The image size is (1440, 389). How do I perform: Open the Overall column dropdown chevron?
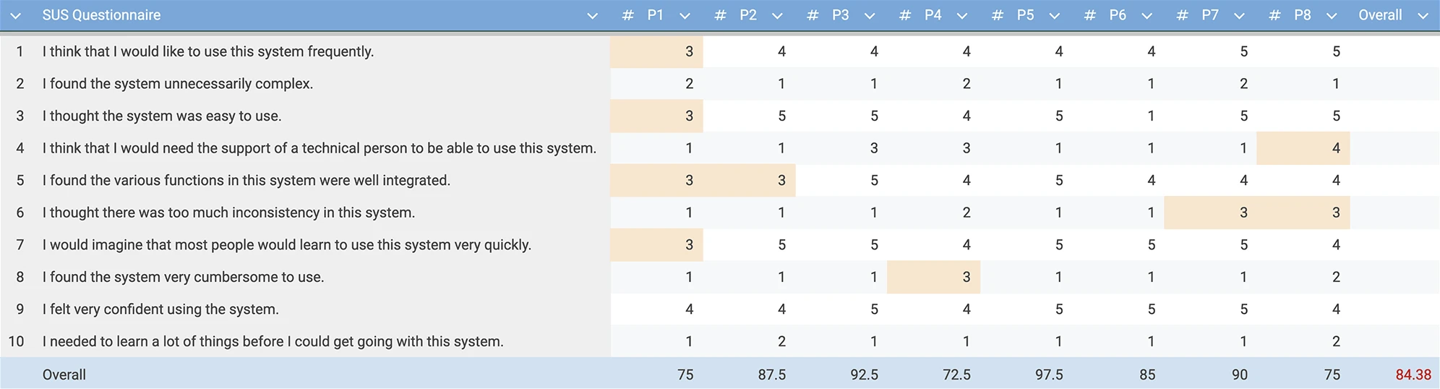tap(1423, 16)
